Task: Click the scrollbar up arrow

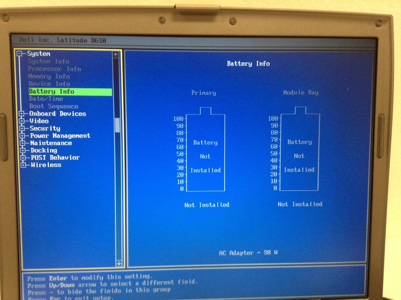Action: tap(116, 55)
